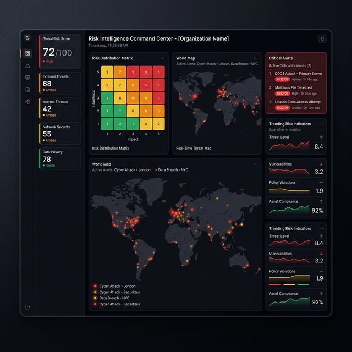Click the shield logo in the sidebar
This screenshot has height=352, width=352.
(28, 38)
